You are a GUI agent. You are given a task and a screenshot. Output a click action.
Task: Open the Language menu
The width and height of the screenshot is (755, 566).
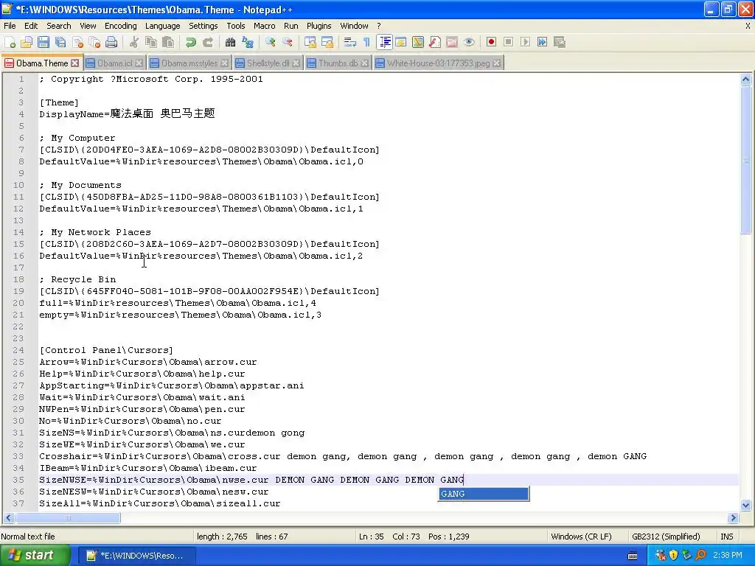tap(163, 26)
